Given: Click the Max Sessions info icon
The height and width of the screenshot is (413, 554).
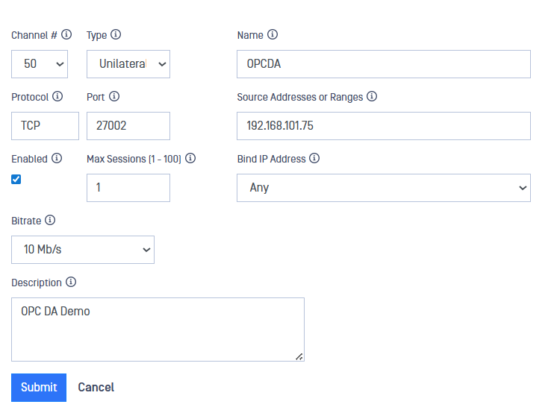Looking at the screenshot, I should point(190,158).
